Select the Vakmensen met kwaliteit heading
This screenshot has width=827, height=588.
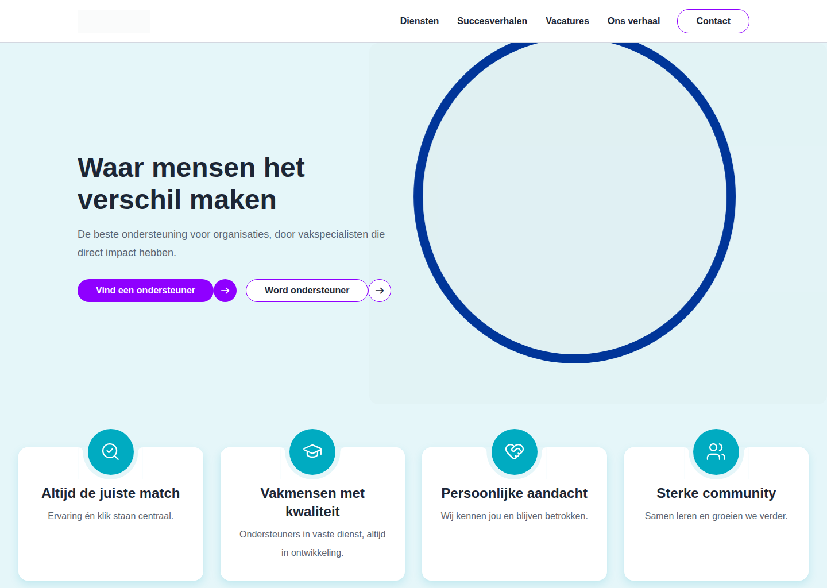[x=312, y=502]
